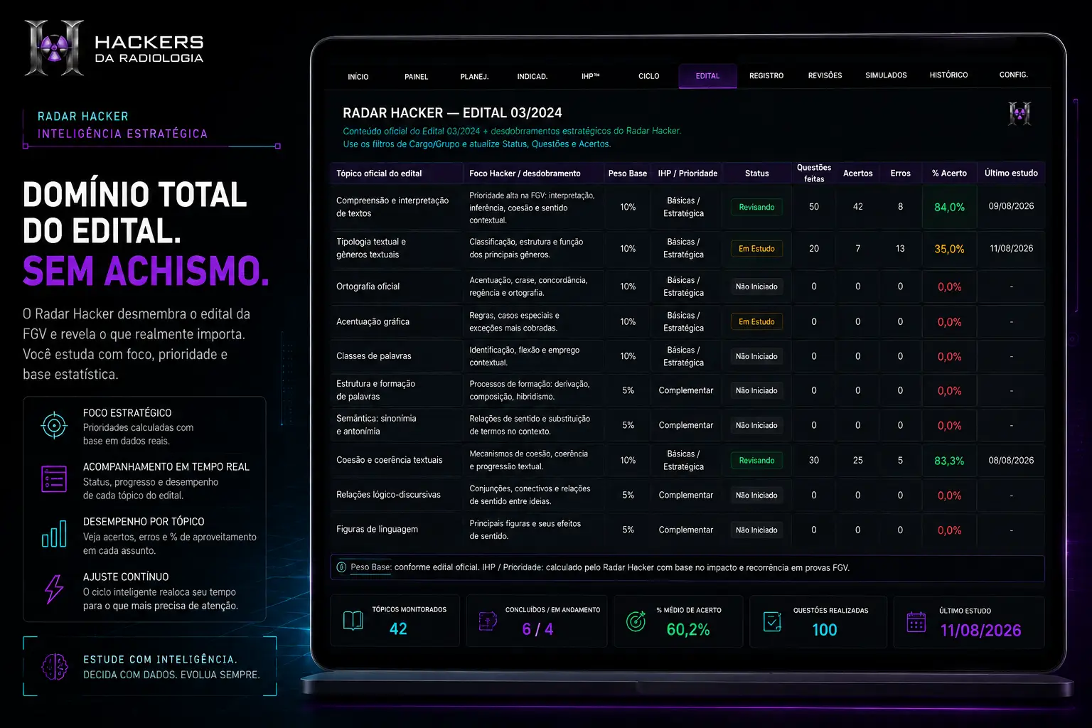The width and height of the screenshot is (1092, 728).
Task: Click the '35,0%' accuracy value
Action: click(949, 250)
